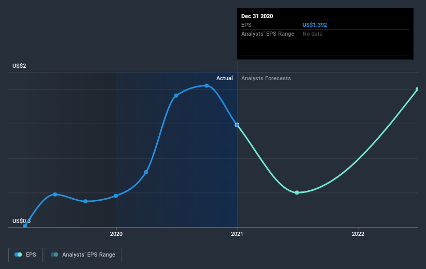Click the last forecast data point in 2022
Image resolution: width=426 pixels, height=269 pixels.
[417, 89]
